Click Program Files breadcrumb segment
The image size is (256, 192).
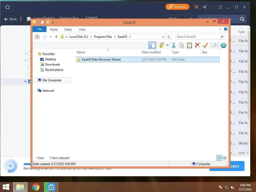[103, 37]
